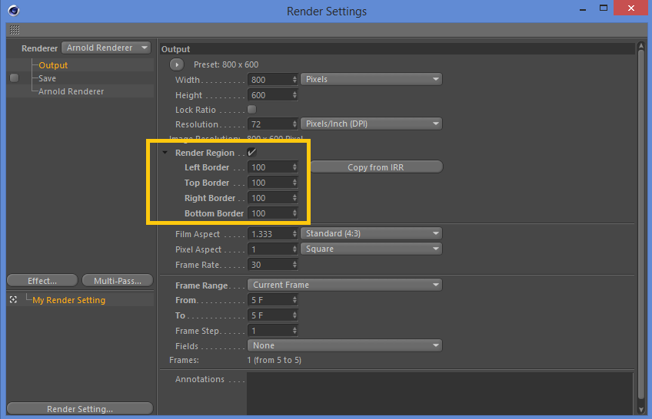Open the Pixels unit dropdown beside Width

(371, 79)
